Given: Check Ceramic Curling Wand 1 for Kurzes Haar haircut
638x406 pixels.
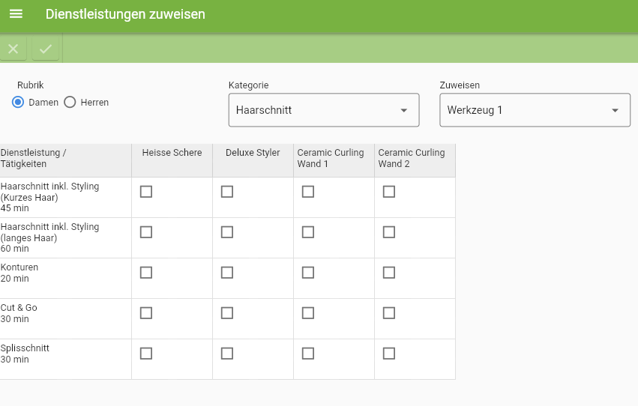Looking at the screenshot, I should [x=308, y=192].
